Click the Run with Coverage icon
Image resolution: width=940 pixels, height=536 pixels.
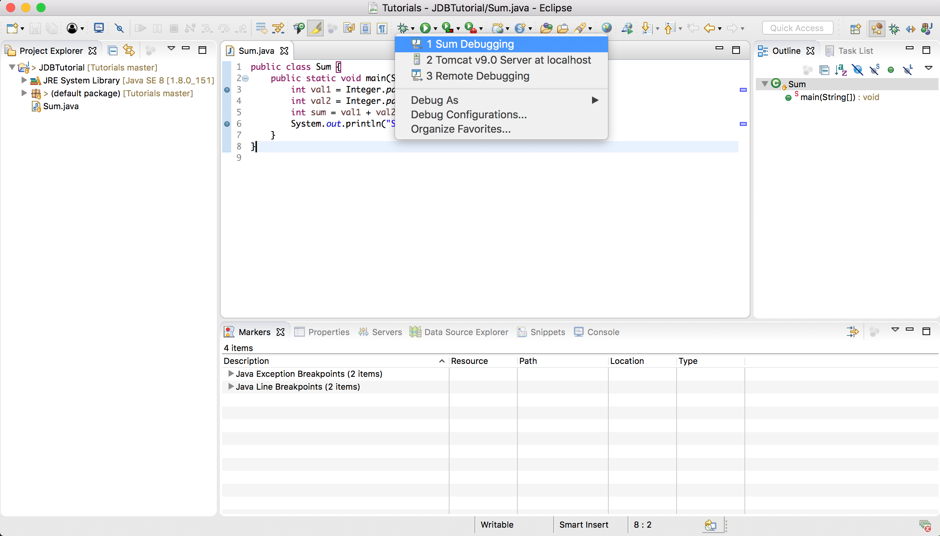(448, 28)
